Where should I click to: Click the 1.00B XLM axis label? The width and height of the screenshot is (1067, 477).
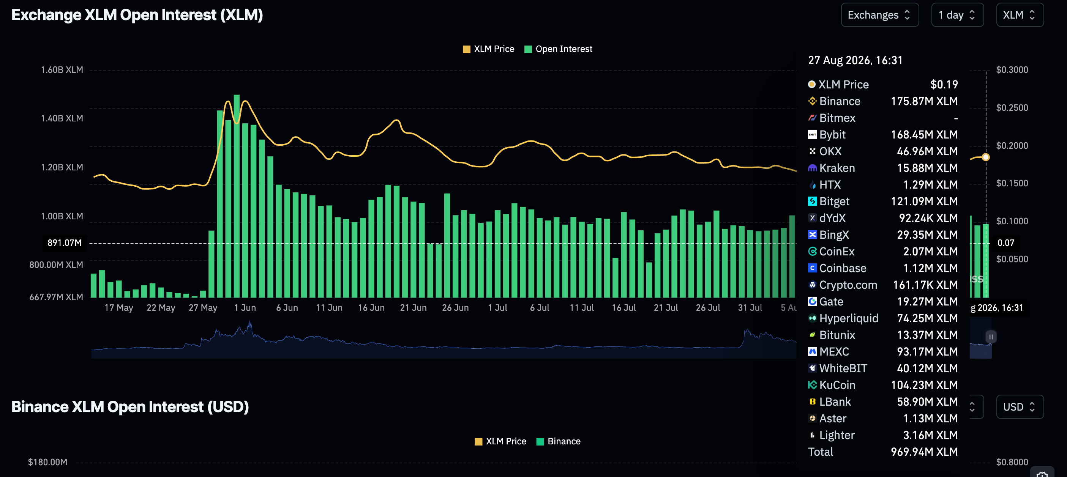tap(62, 216)
